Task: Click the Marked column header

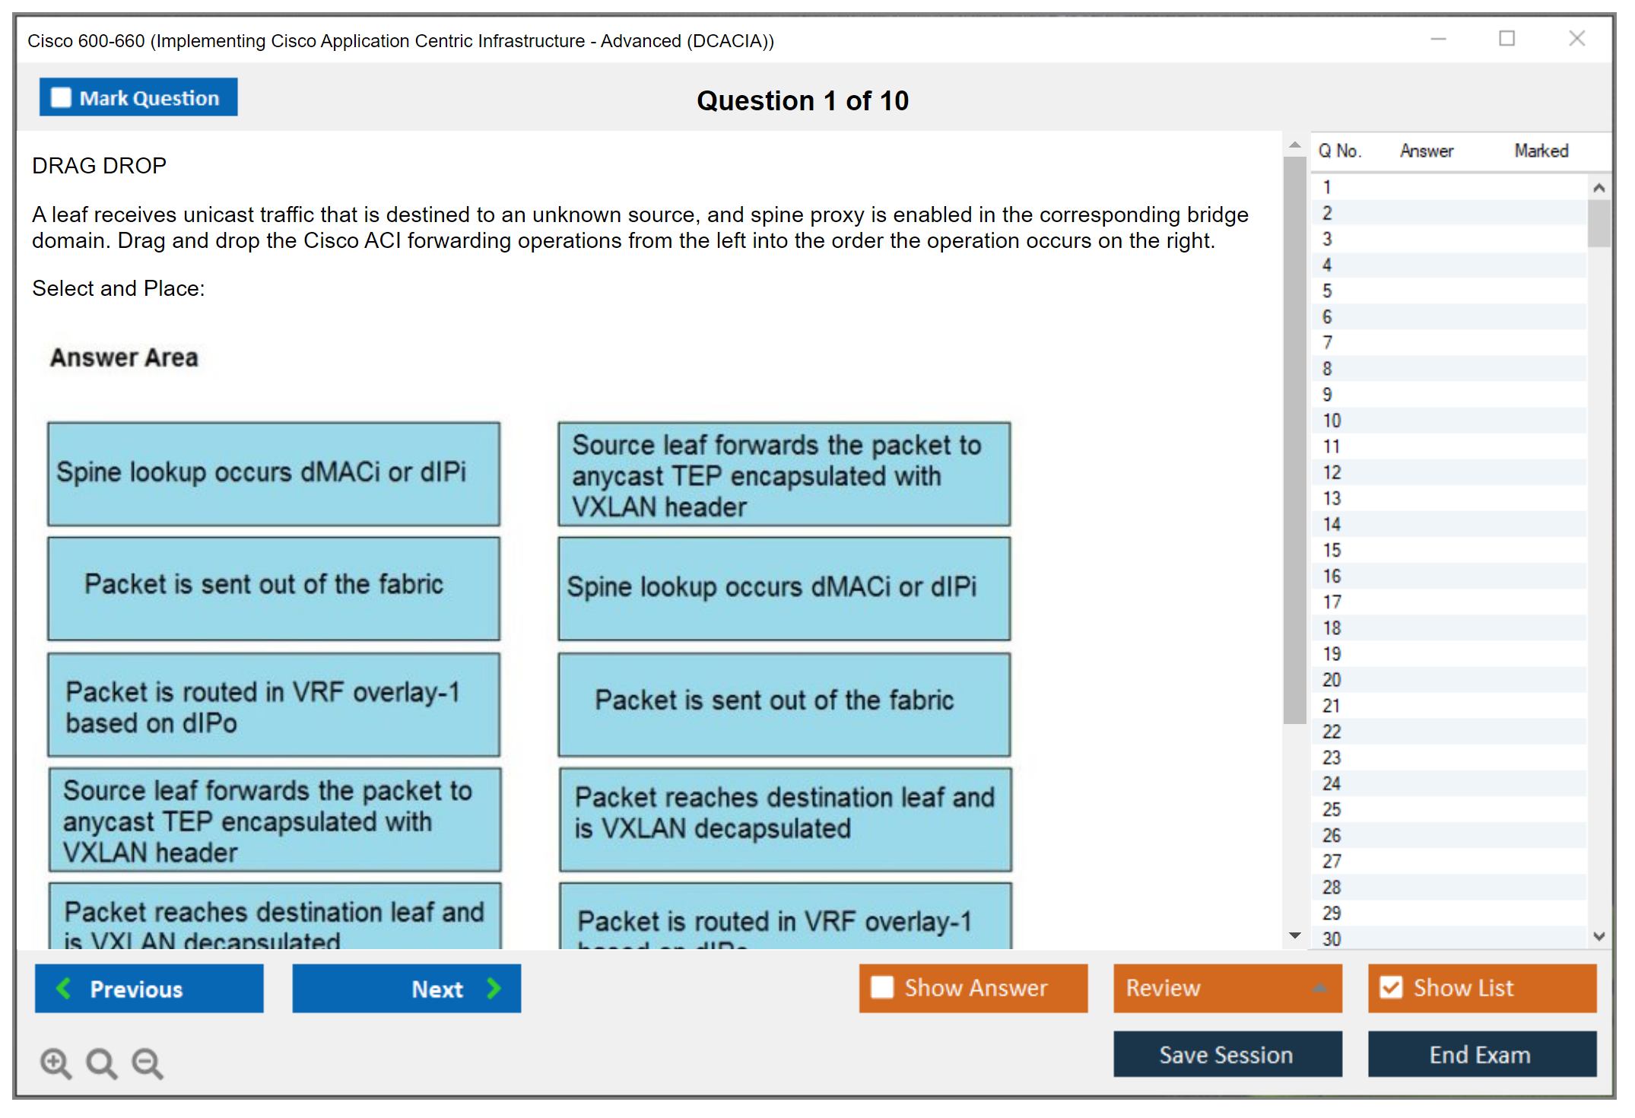Action: click(x=1541, y=151)
